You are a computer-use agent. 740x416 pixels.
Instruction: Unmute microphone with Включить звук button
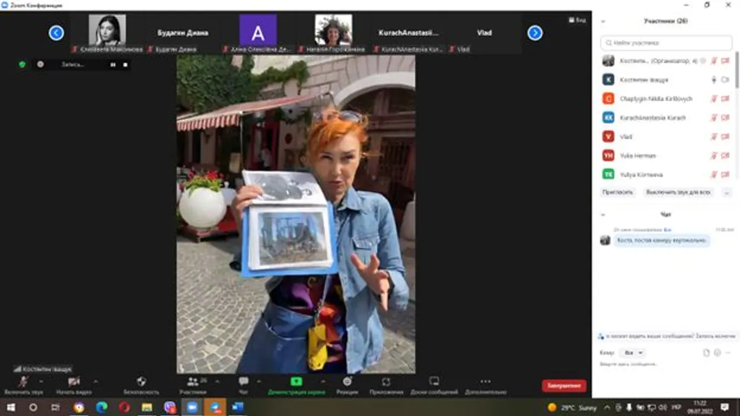click(x=23, y=386)
